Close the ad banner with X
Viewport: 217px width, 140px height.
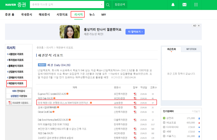(199, 26)
